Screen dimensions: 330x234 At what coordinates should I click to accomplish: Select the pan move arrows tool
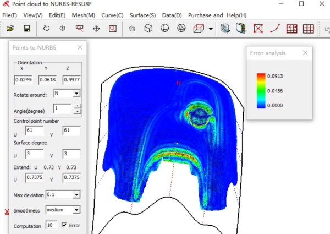coord(96,28)
